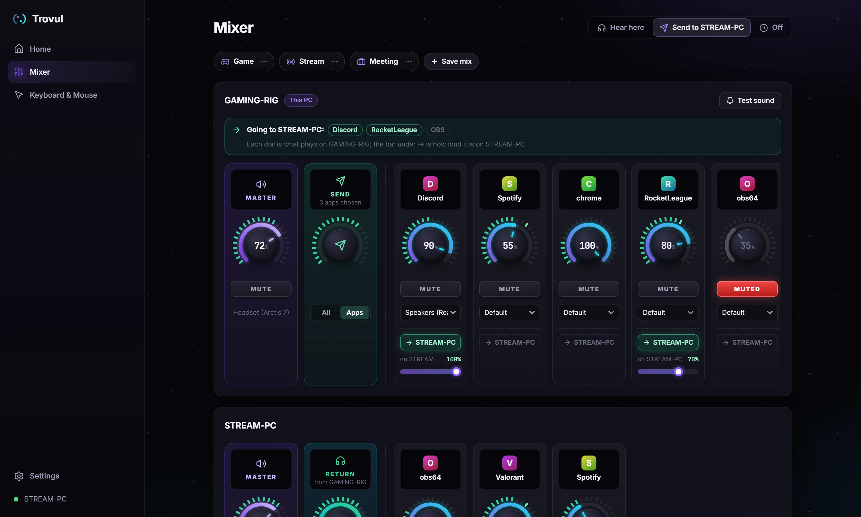This screenshot has width=861, height=517.
Task: Mute the chrome channel
Action: pyautogui.click(x=589, y=289)
